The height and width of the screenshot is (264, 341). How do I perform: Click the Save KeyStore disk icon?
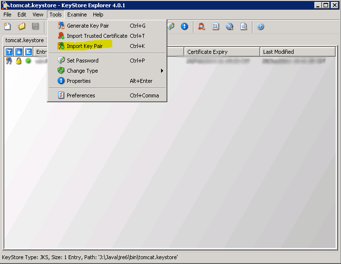pos(35,26)
